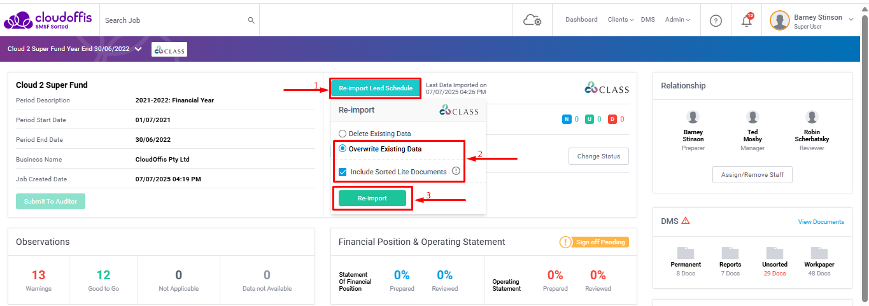Click the Class logo beside Last Data Imported
The image size is (869, 306).
tap(607, 89)
